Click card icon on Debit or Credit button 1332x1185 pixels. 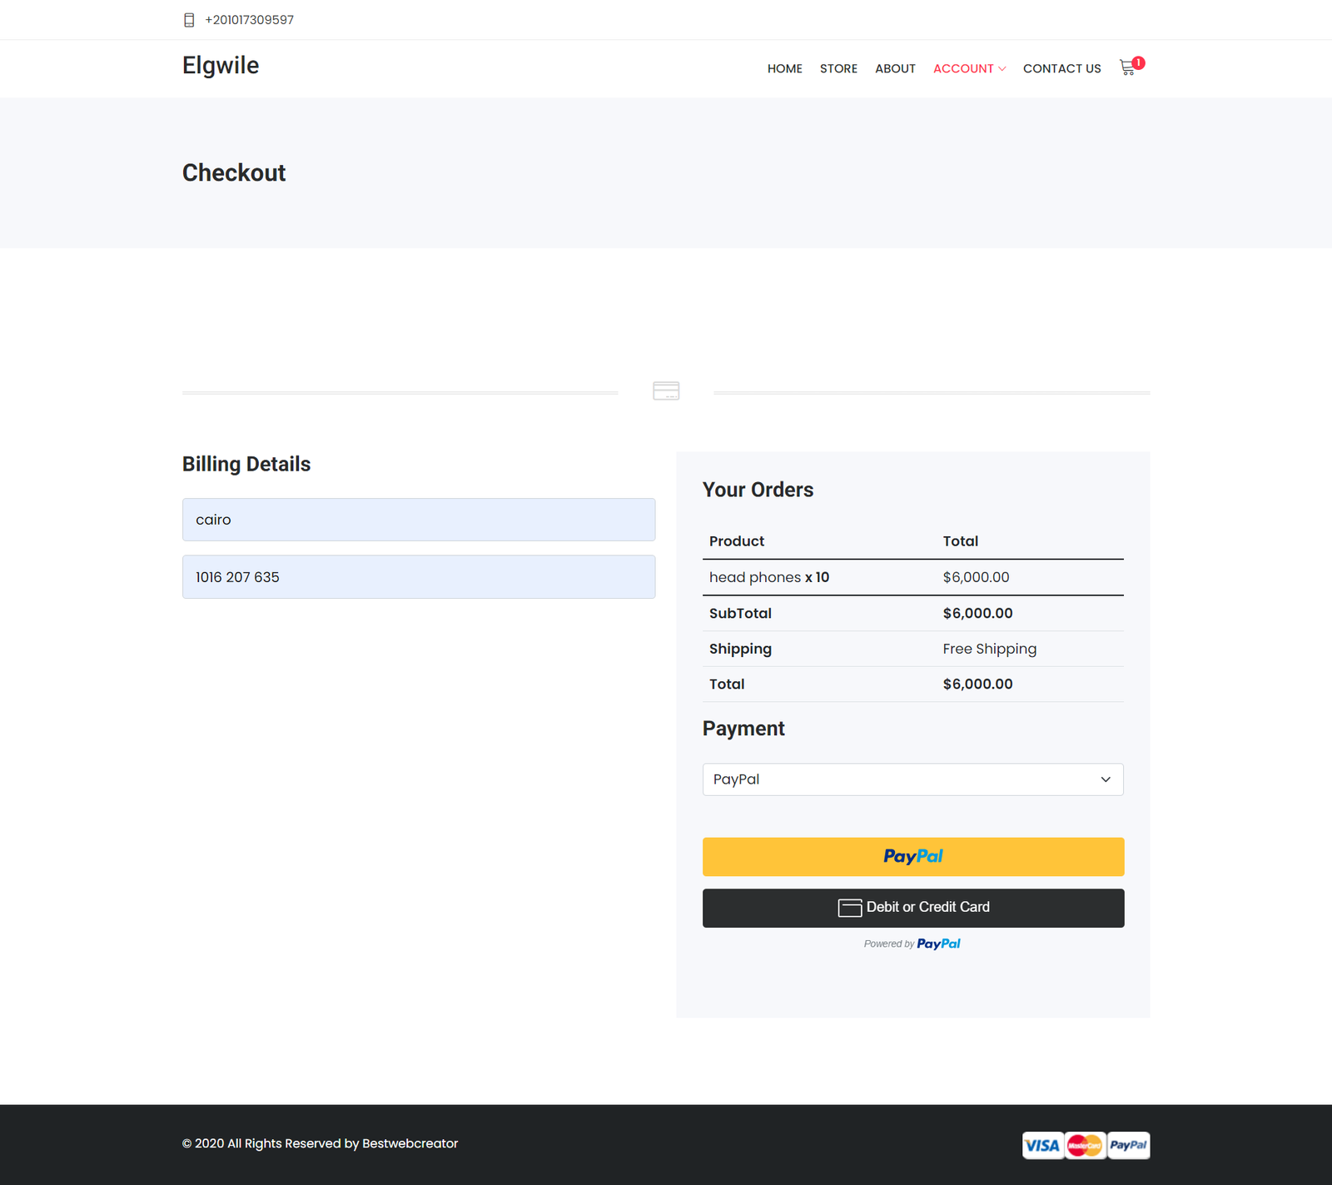(x=849, y=908)
